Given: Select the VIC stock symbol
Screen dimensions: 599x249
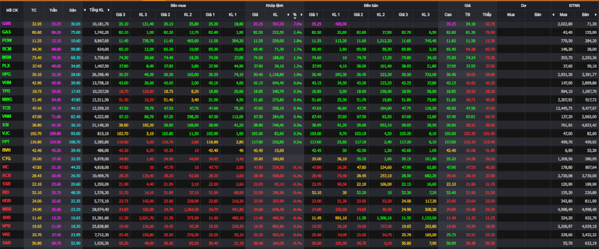Looking at the screenshot, I should coord(6,167).
